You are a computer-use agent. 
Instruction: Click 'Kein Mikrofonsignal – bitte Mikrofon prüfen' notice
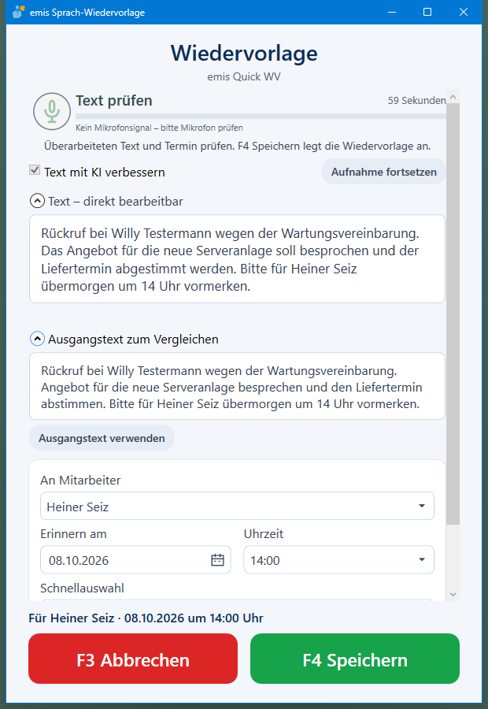[x=159, y=128]
